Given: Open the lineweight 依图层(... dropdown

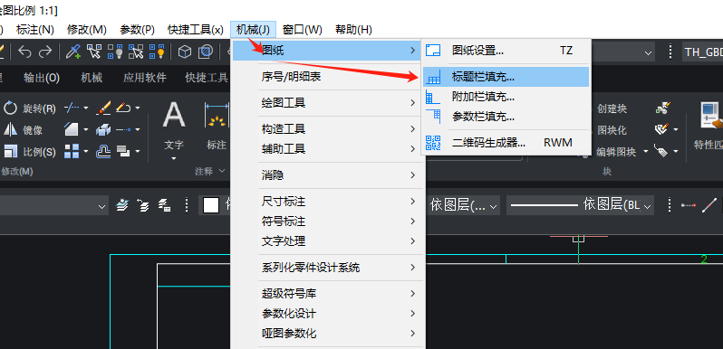Looking at the screenshot, I should click(x=464, y=205).
